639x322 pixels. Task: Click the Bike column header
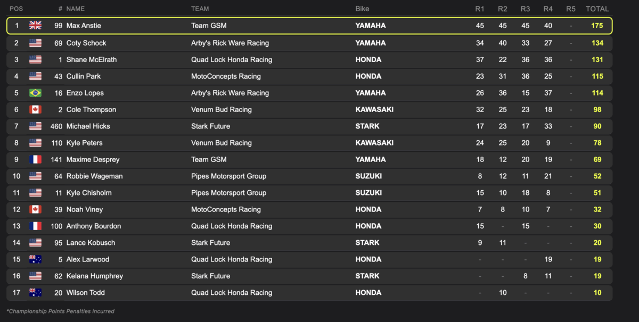[362, 9]
